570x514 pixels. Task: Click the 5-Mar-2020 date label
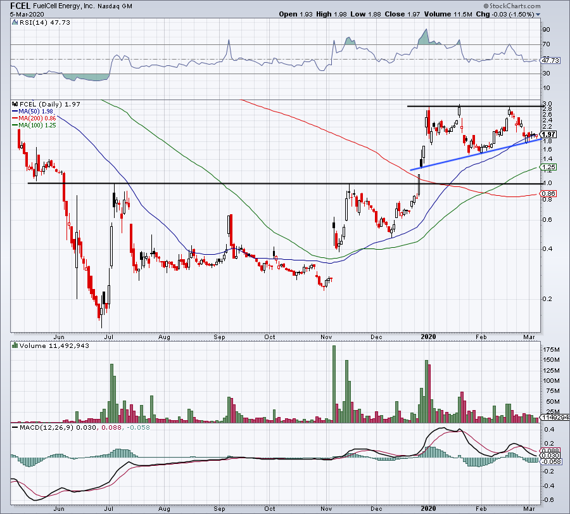coord(27,14)
